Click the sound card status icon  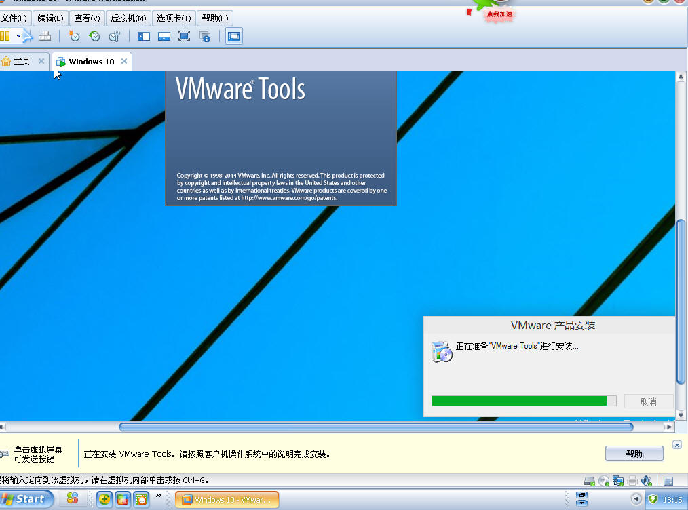click(x=647, y=481)
